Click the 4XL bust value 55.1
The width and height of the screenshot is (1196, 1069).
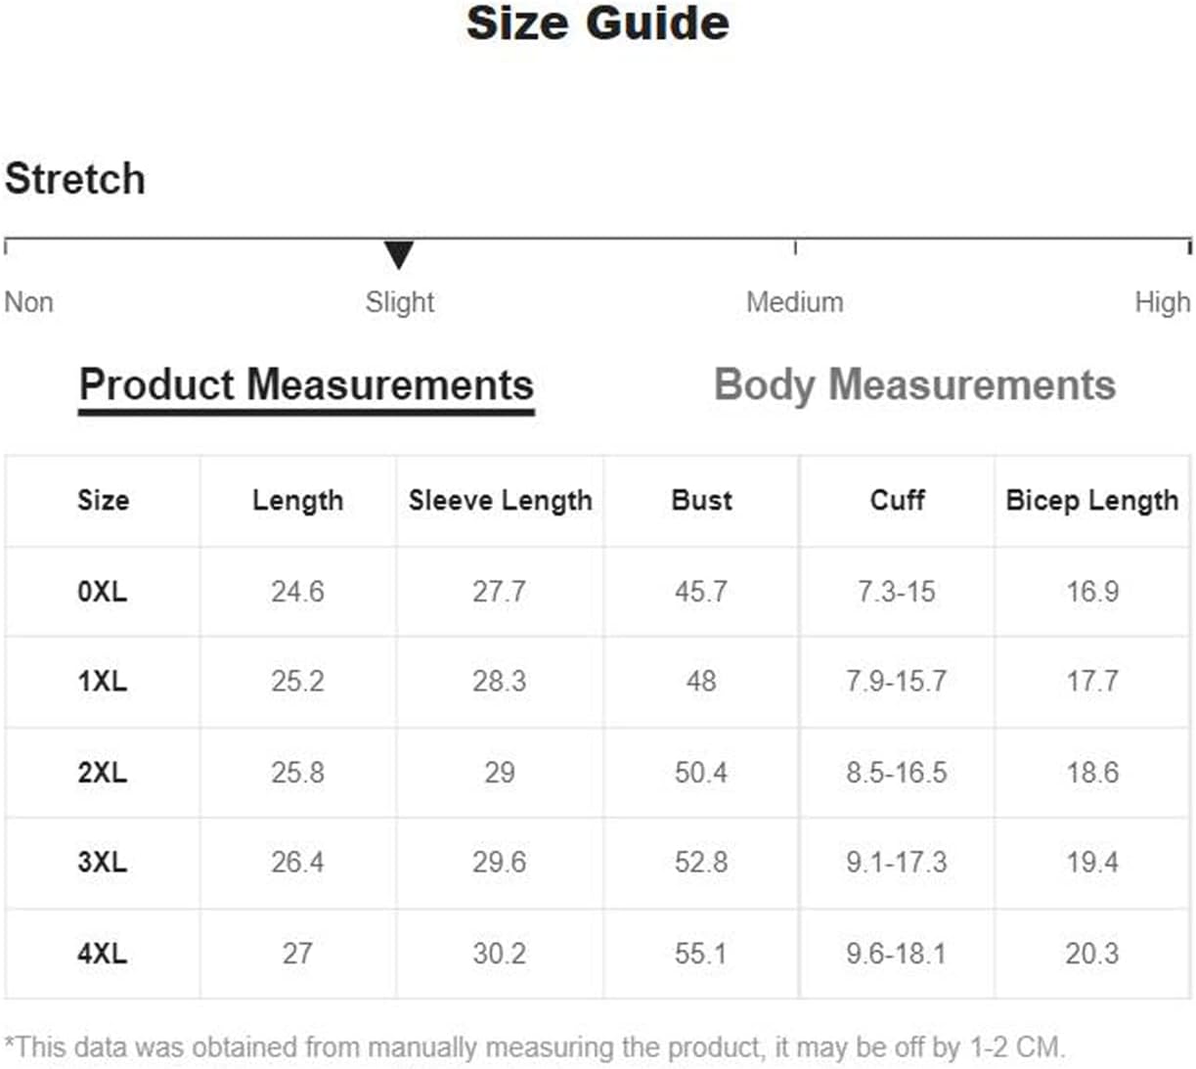tap(700, 954)
